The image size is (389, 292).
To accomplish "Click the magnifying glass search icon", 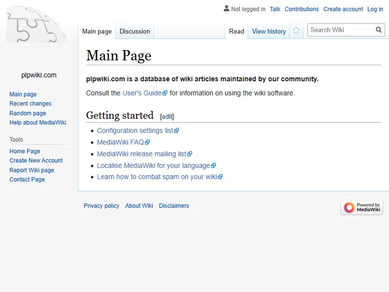I will [378, 30].
